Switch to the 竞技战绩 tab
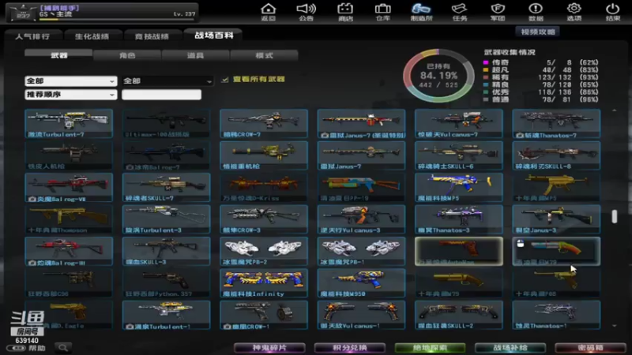This screenshot has height=355, width=632. 152,36
